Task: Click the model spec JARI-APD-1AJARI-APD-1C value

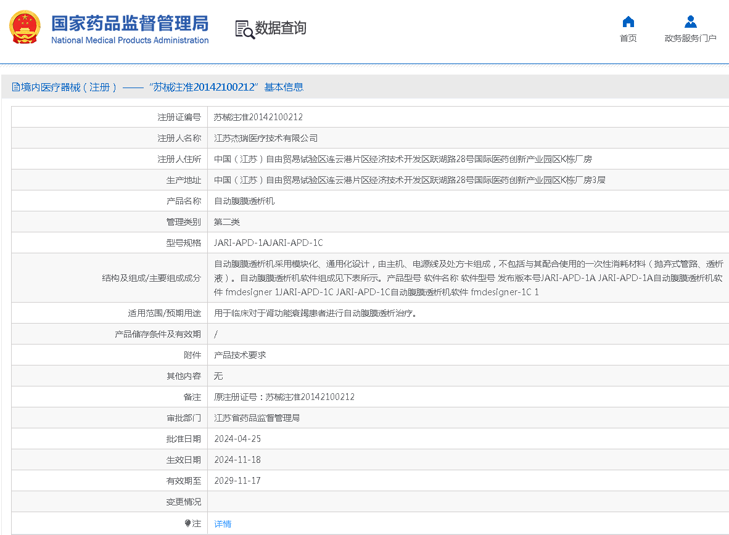Action: tap(268, 243)
